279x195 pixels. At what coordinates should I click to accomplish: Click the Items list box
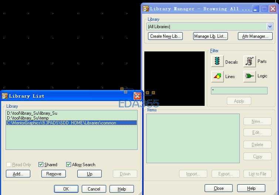(193, 138)
